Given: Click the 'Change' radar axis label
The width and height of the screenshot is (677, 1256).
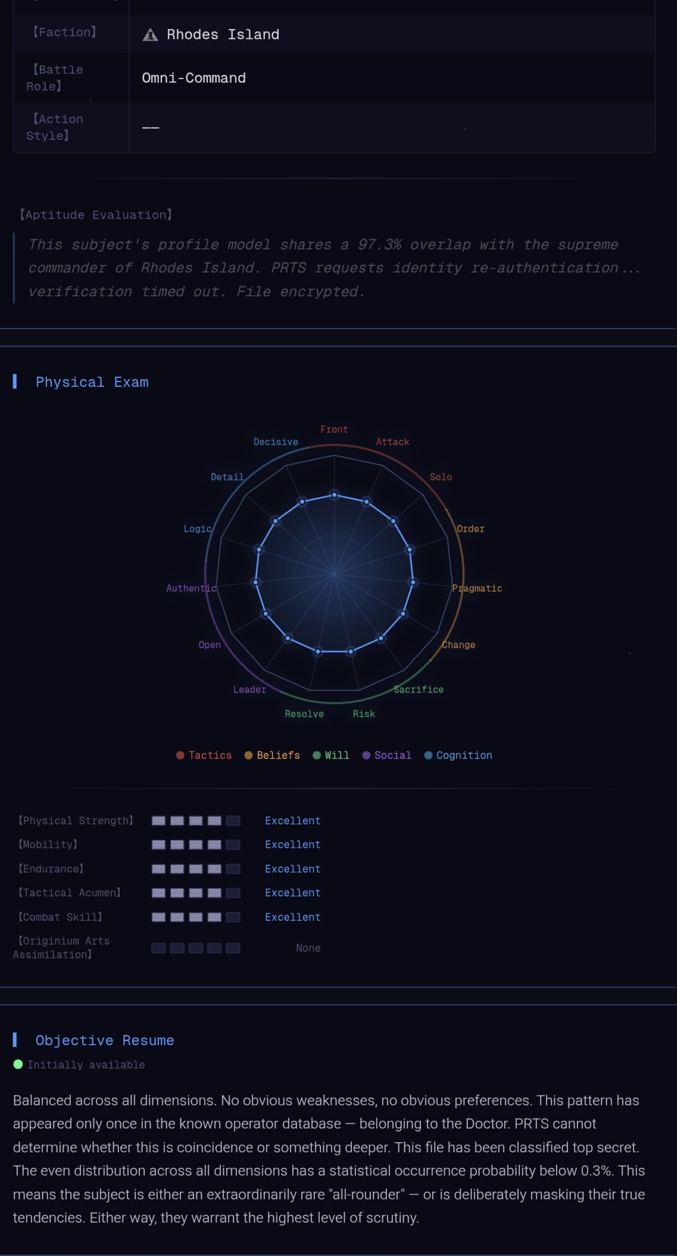Looking at the screenshot, I should tap(458, 645).
